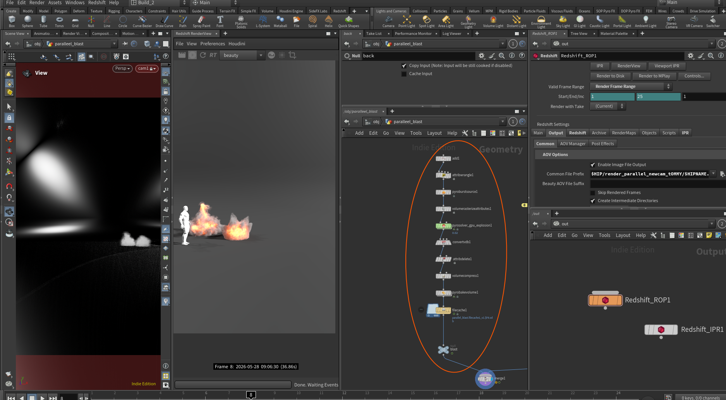Select the Sphere shelf tool

(27, 21)
